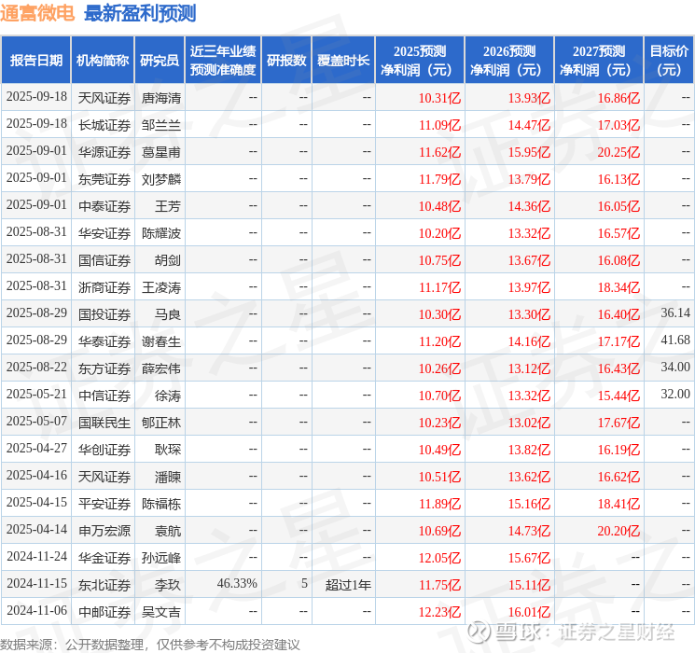Click analyst name 吴文吉
This screenshot has width=695, height=653.
tap(161, 612)
